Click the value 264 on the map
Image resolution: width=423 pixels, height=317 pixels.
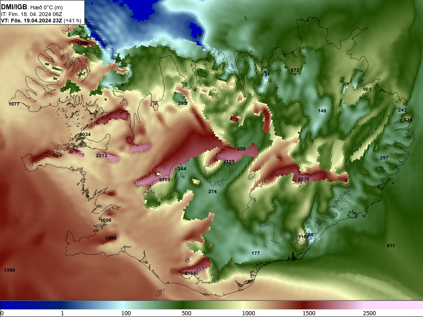182,169
